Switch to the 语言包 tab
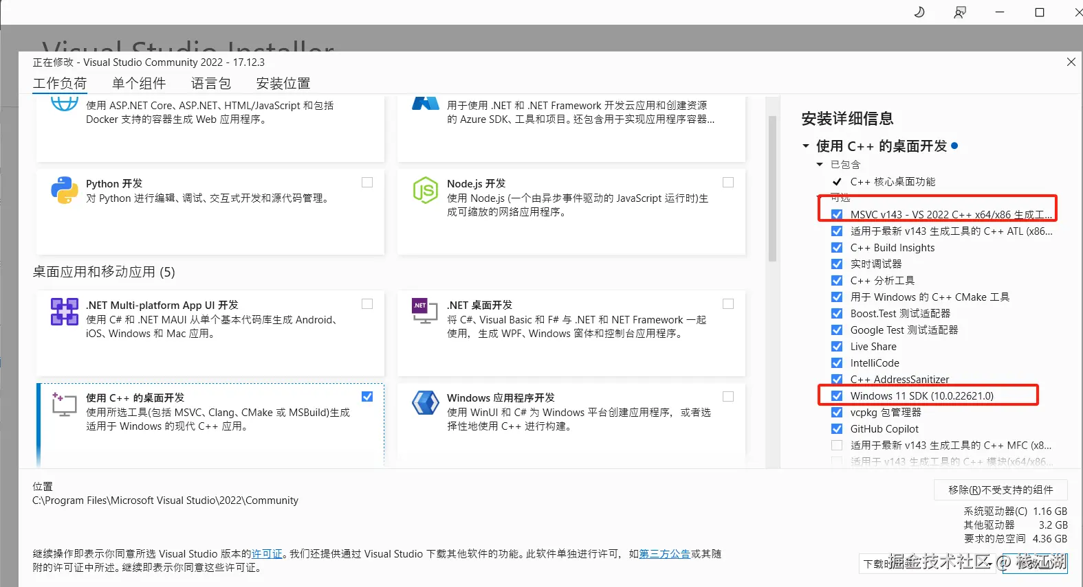Image resolution: width=1083 pixels, height=587 pixels. pos(211,84)
